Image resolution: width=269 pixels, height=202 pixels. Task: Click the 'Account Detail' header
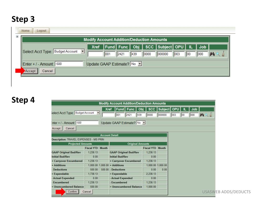click(109, 135)
